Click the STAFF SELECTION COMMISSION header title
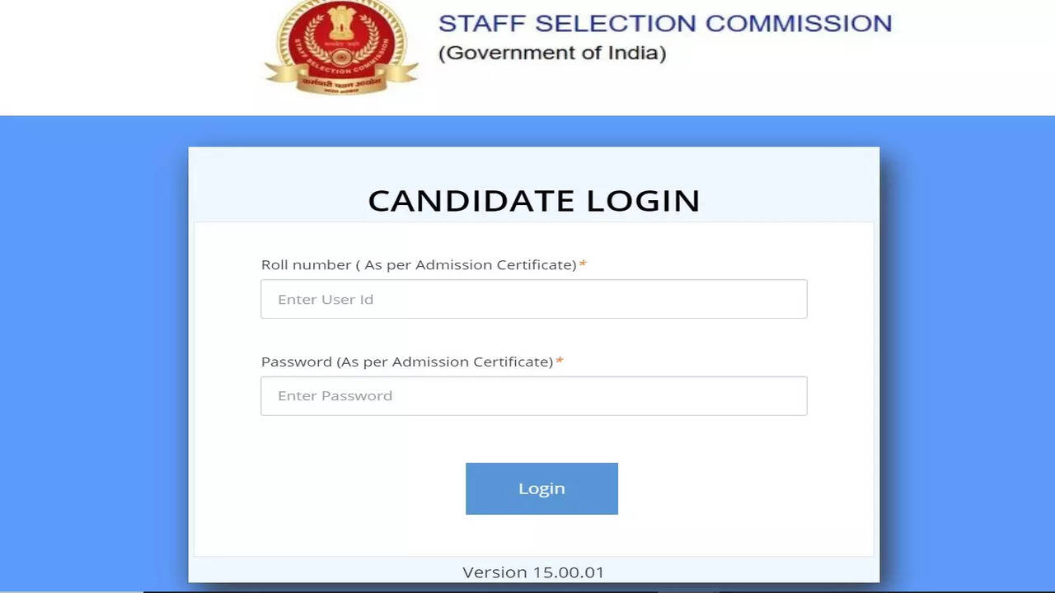 [x=664, y=23]
